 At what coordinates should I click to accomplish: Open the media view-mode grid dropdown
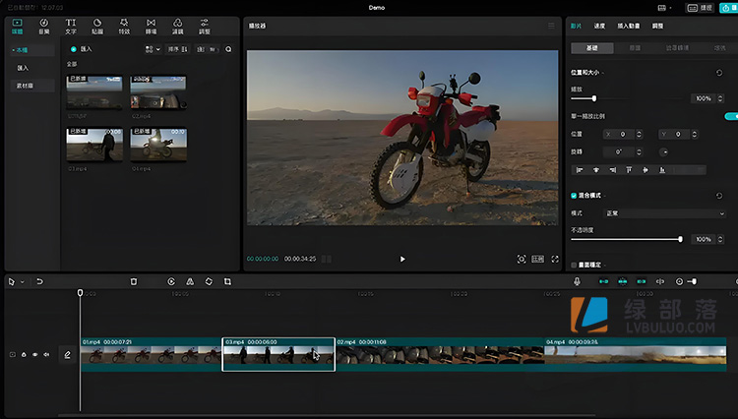pos(153,49)
